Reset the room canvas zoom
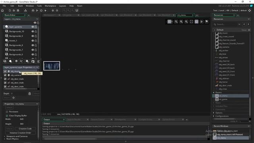Screen dimensions: 254x143 (181, 21)
